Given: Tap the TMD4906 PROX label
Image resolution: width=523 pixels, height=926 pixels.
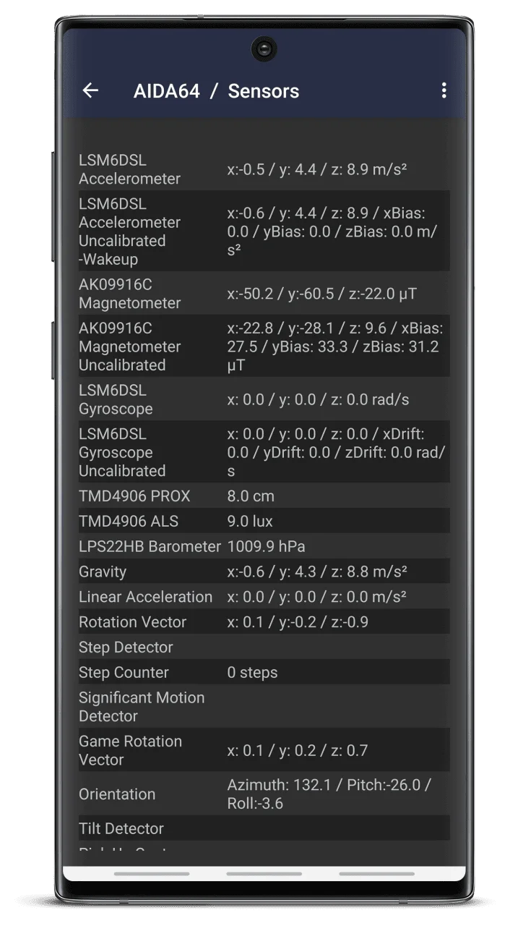Looking at the screenshot, I should point(134,496).
